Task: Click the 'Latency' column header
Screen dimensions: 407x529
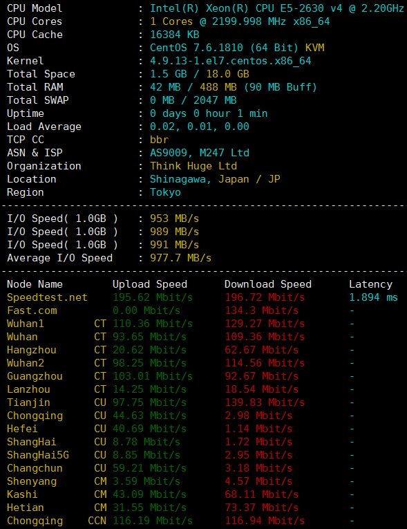Action: point(370,285)
